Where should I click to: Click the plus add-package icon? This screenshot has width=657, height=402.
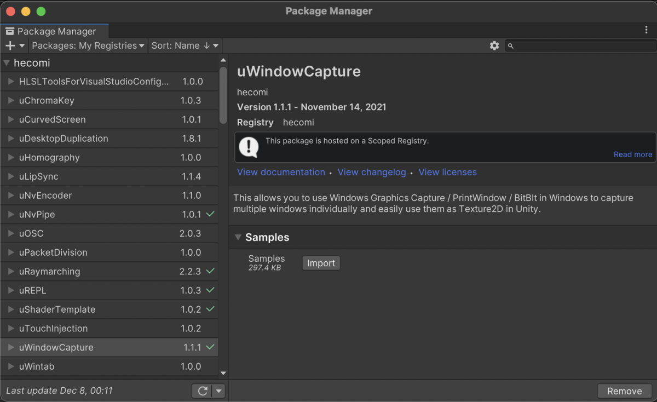(x=10, y=45)
